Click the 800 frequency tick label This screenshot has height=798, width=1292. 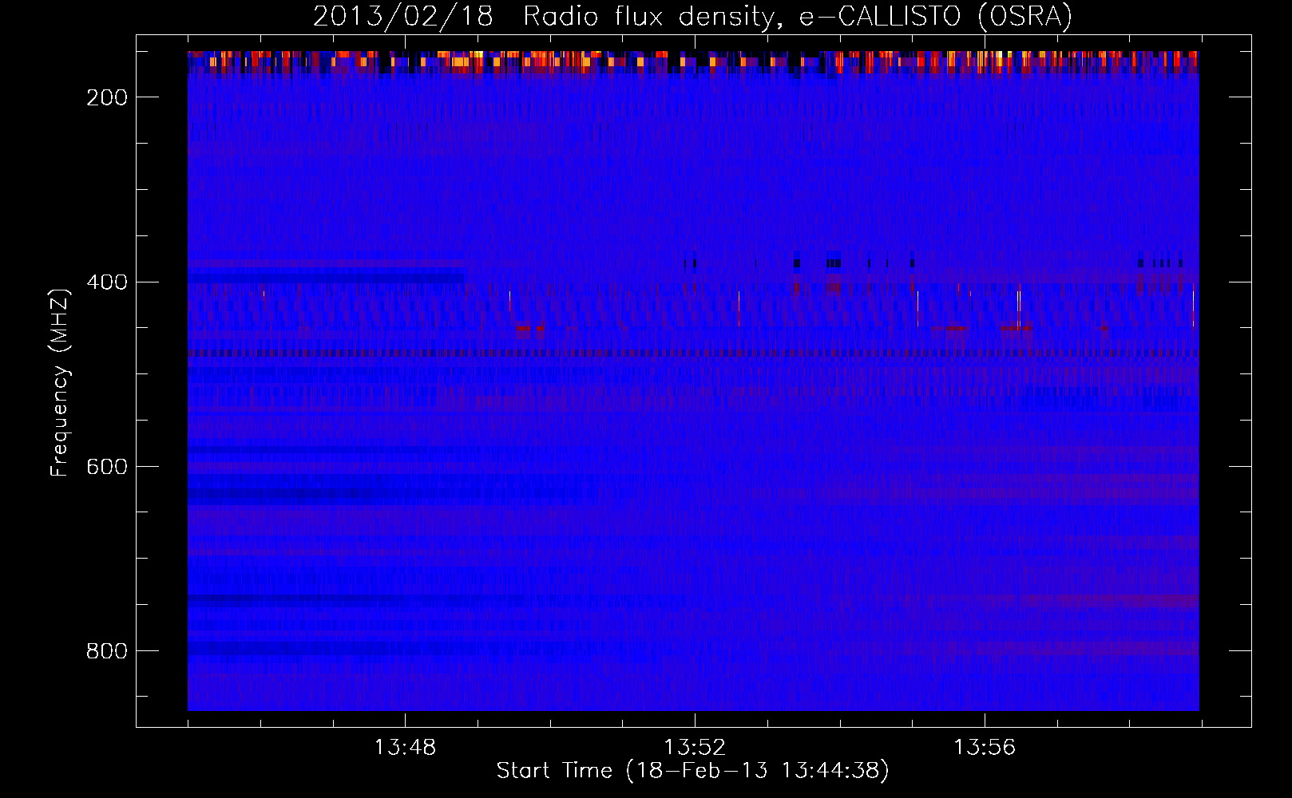point(107,651)
